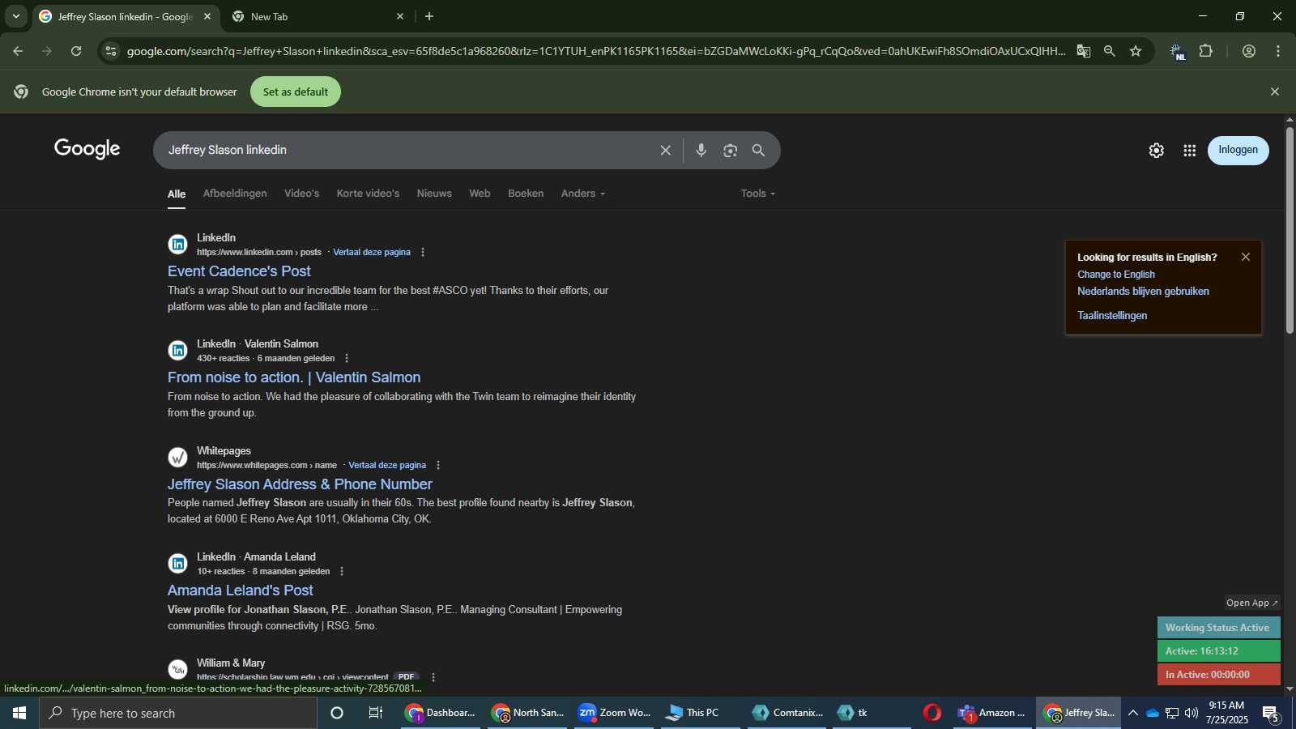The height and width of the screenshot is (729, 1296).
Task: Open Taalinstellingen link
Action: tap(1112, 316)
